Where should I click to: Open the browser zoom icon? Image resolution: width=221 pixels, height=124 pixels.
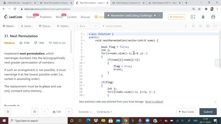[194, 9]
